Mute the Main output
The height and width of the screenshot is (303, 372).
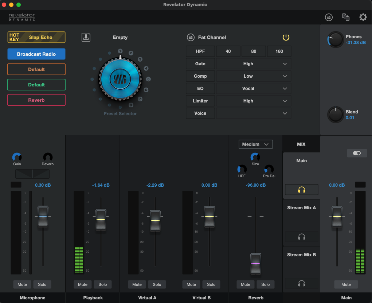pyautogui.click(x=346, y=284)
